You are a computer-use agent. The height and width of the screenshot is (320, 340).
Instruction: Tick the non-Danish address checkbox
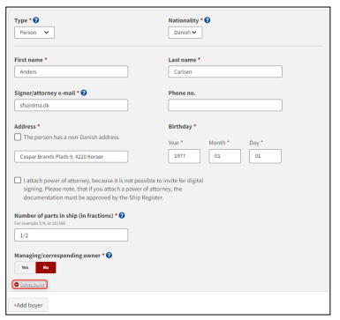18,137
